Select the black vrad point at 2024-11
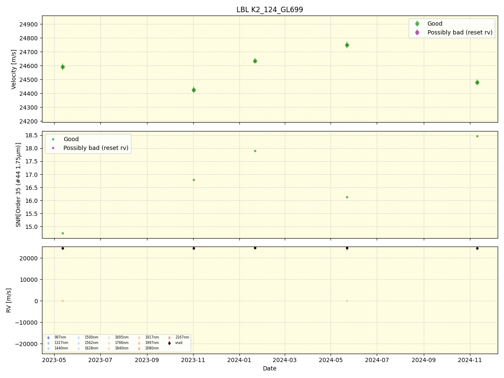 coord(477,248)
